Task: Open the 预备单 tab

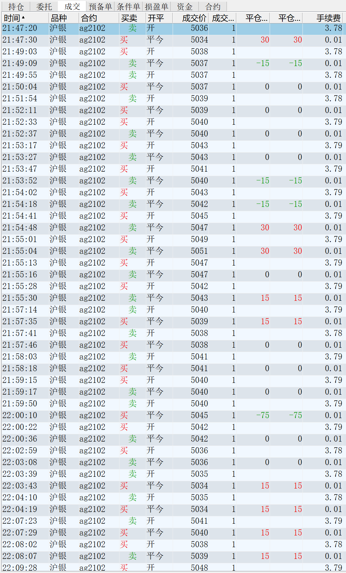Action: click(100, 6)
